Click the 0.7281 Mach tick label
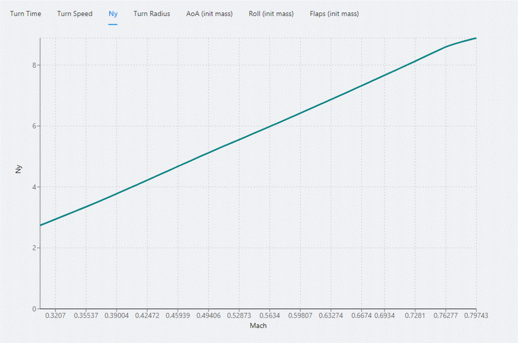Image resolution: width=518 pixels, height=343 pixels. pos(415,315)
